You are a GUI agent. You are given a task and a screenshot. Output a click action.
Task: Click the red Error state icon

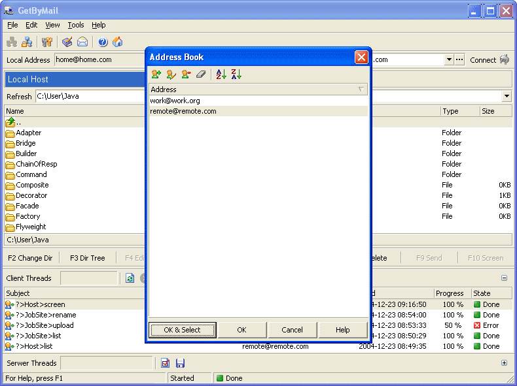click(x=477, y=325)
